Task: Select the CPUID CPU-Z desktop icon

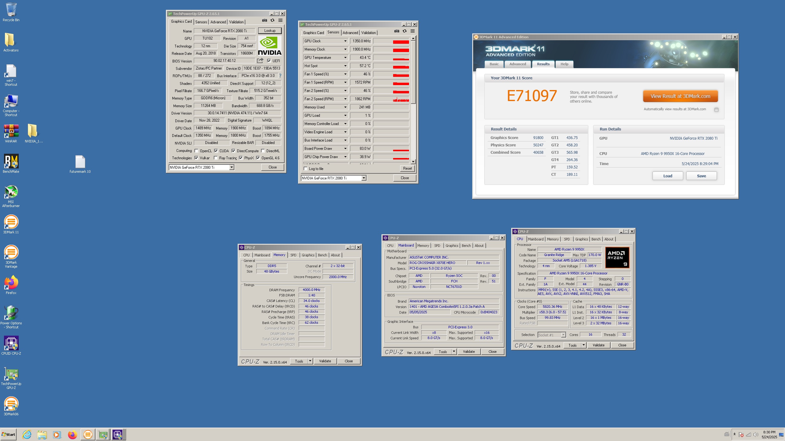Action: click(11, 345)
